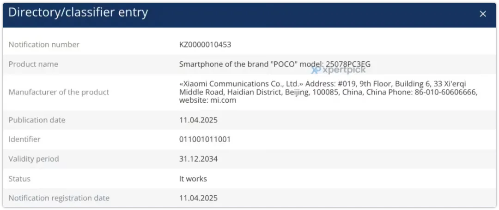Screen dimensions: 499x210
Task: Select identifier value 011001011001
Action: pyautogui.click(x=205, y=139)
